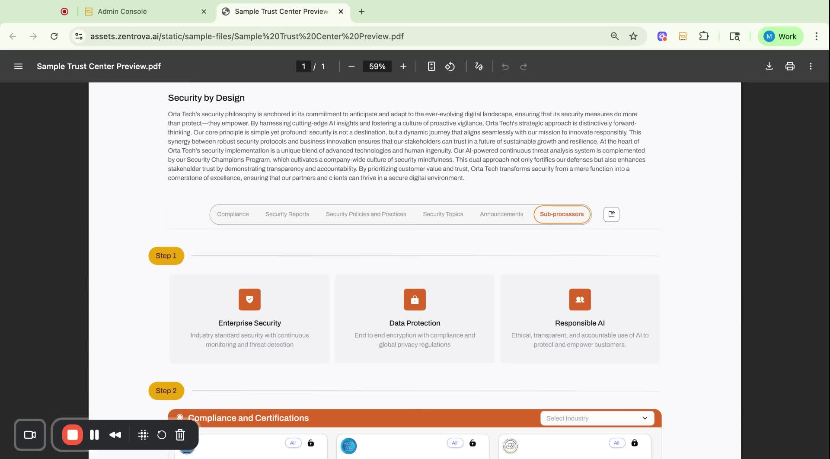
Task: Click the undo arrow in PDF toolbar
Action: click(505, 66)
